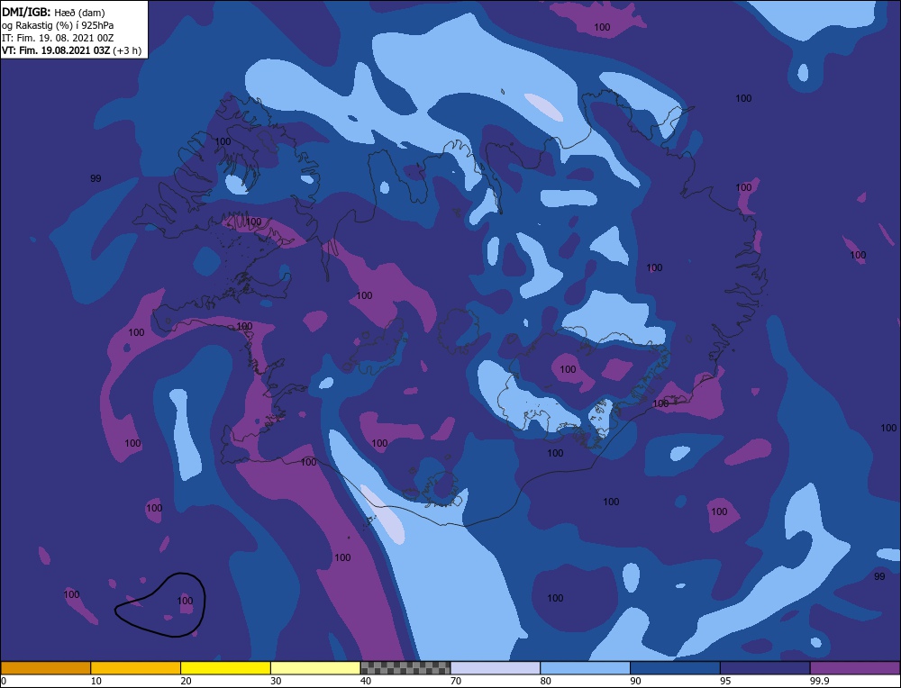Click the legend tick value "40"
This screenshot has width=901, height=688.
coord(366,681)
